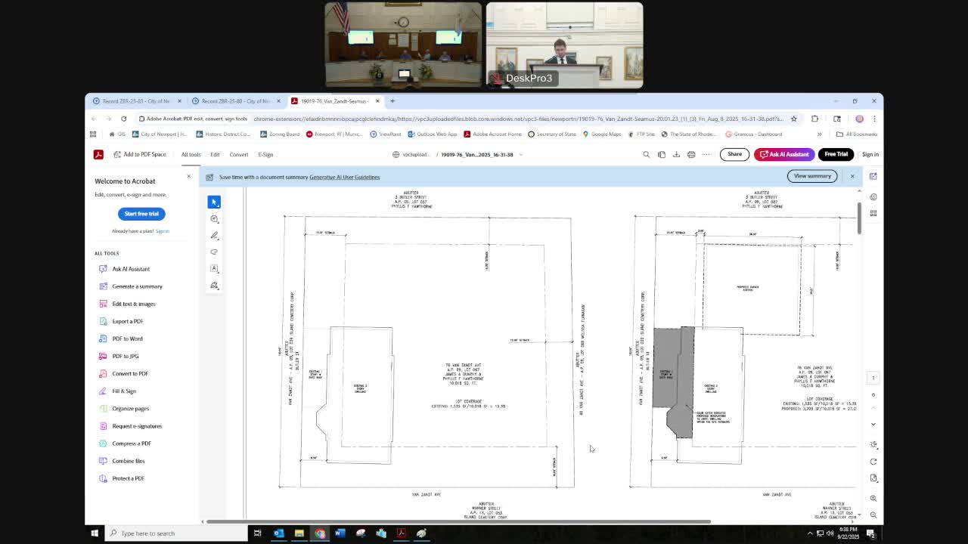Image resolution: width=968 pixels, height=544 pixels.
Task: Activate the add text box tool
Action: click(x=214, y=268)
